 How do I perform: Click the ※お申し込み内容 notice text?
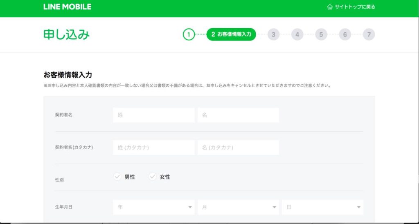pyautogui.click(x=187, y=86)
